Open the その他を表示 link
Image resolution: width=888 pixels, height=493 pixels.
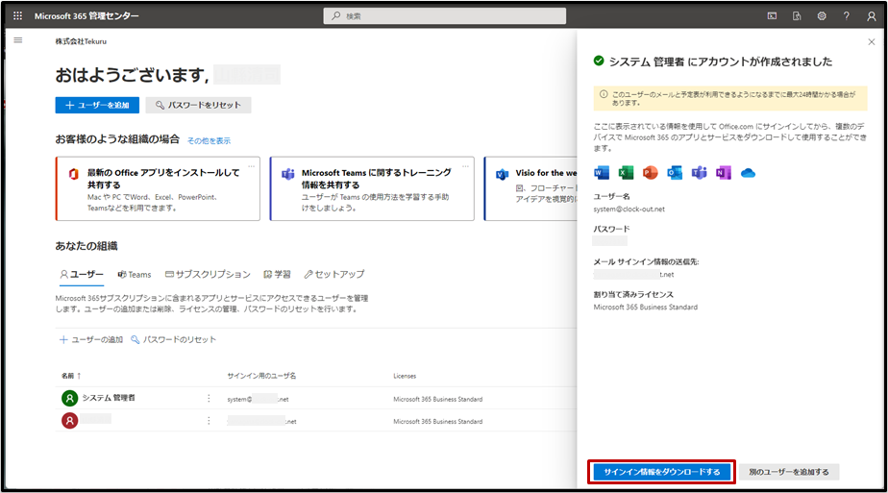(209, 141)
